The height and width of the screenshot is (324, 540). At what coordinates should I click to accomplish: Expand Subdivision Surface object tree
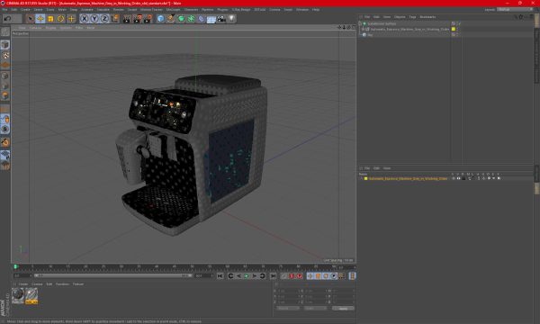click(360, 23)
